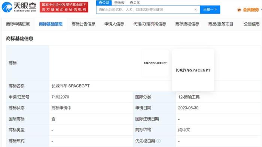Open the 商品/服务项目 tab
Image resolution: width=262 pixels, height=147 pixels.
click(x=220, y=24)
